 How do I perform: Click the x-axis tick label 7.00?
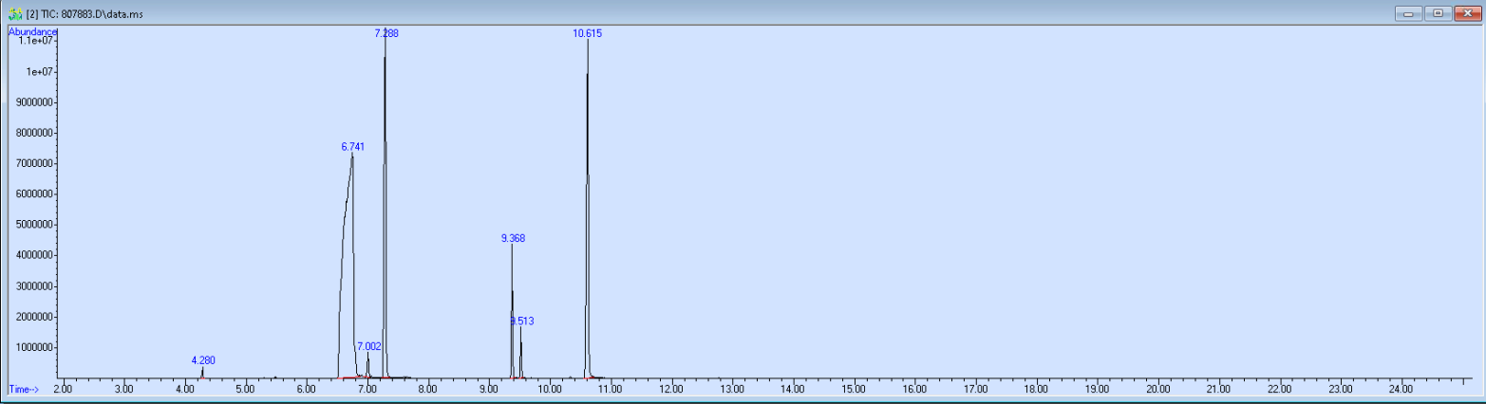[x=367, y=389]
